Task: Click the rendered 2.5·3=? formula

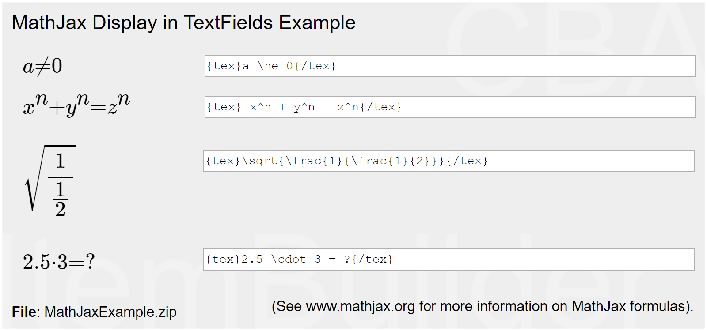Action: [x=59, y=262]
